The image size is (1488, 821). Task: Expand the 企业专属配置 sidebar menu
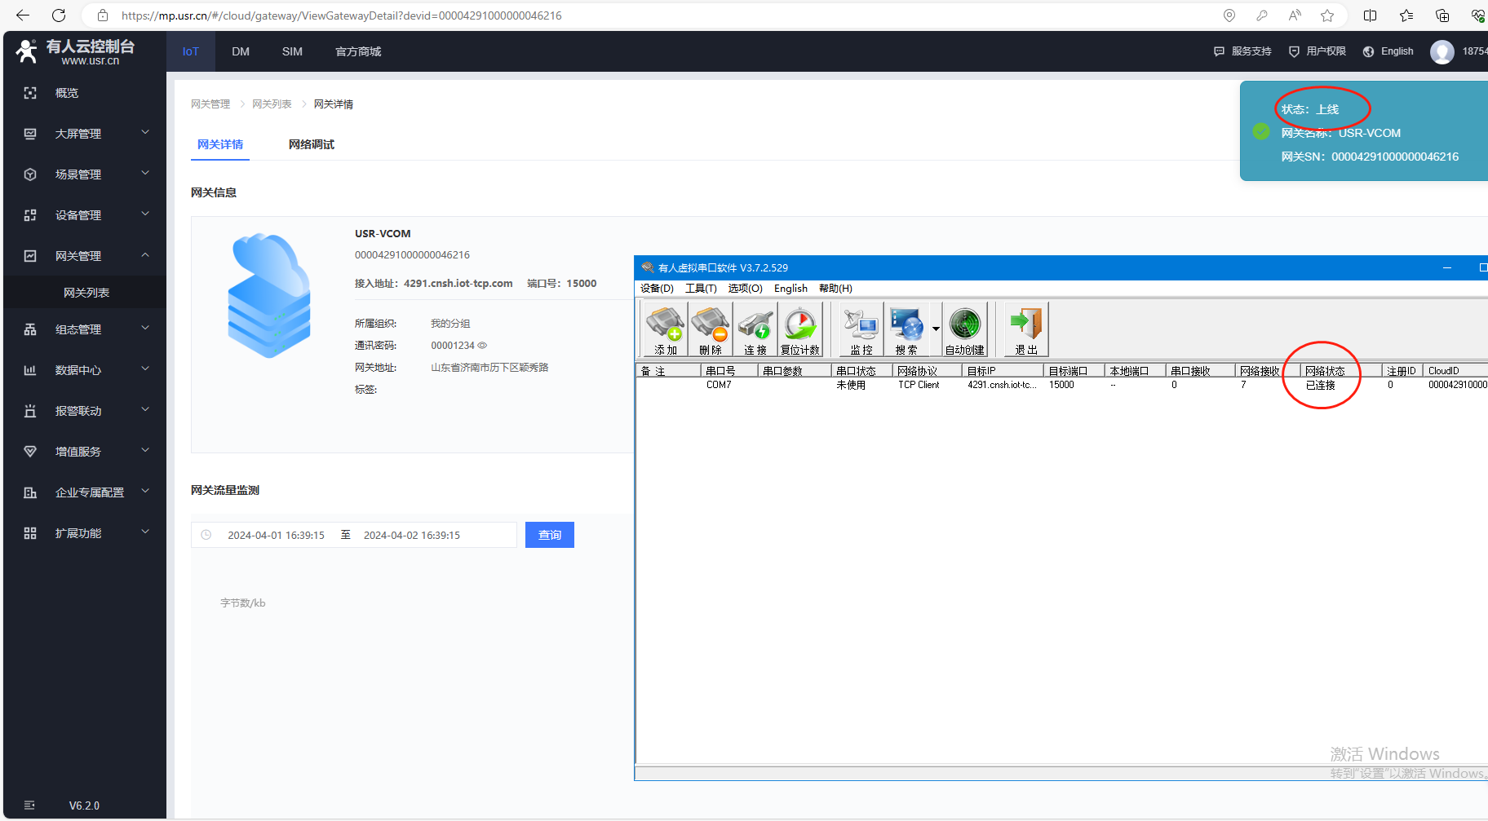tap(85, 492)
